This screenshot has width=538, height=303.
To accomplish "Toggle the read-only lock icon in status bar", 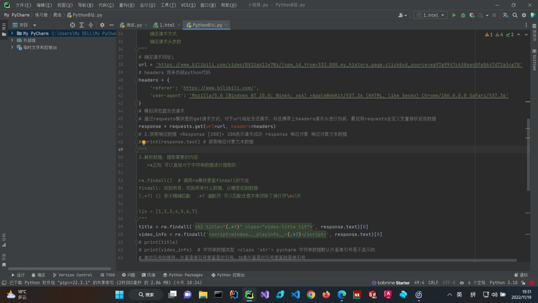I will pos(523,283).
